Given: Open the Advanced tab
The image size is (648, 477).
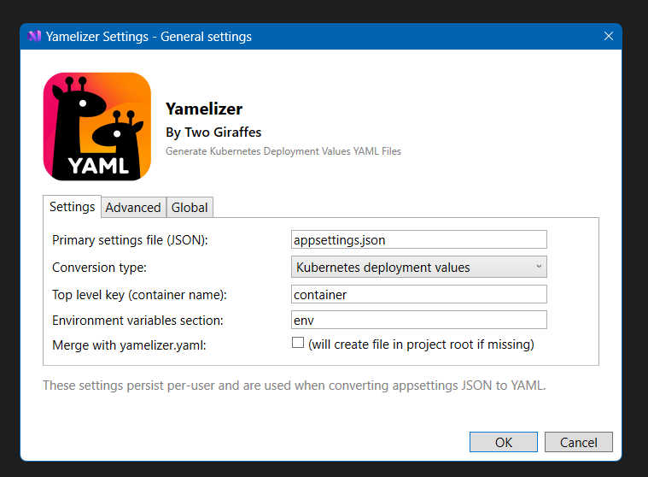Looking at the screenshot, I should 133,208.
